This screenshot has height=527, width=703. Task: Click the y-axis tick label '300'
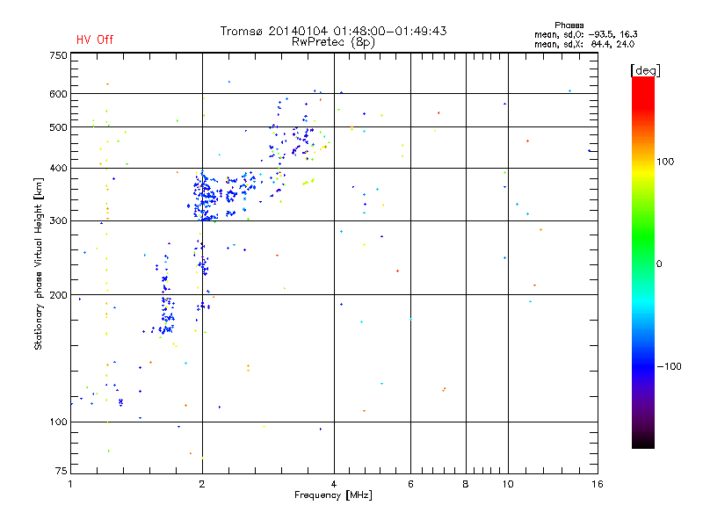pyautogui.click(x=58, y=220)
